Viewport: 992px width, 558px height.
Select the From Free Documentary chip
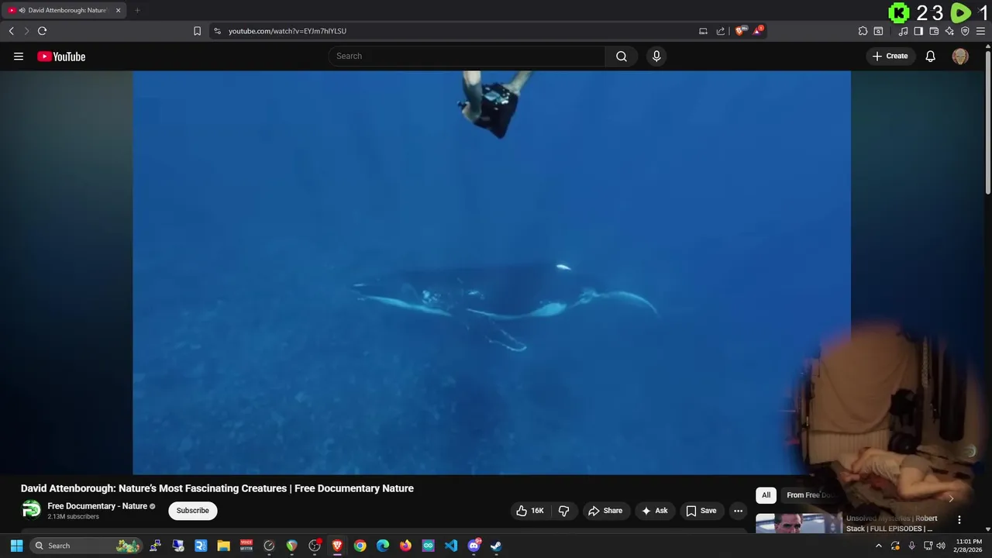(x=810, y=495)
